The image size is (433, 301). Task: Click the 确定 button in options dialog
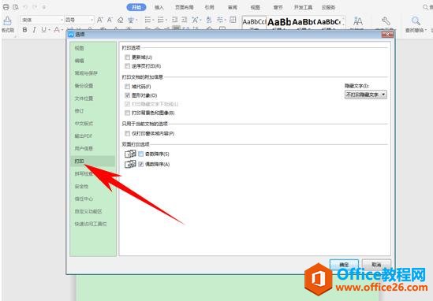click(344, 265)
